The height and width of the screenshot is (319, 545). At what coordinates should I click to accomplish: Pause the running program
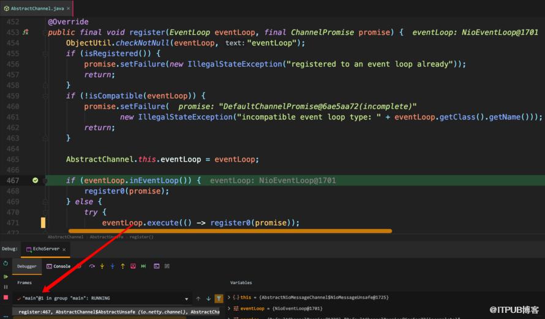pos(6,287)
